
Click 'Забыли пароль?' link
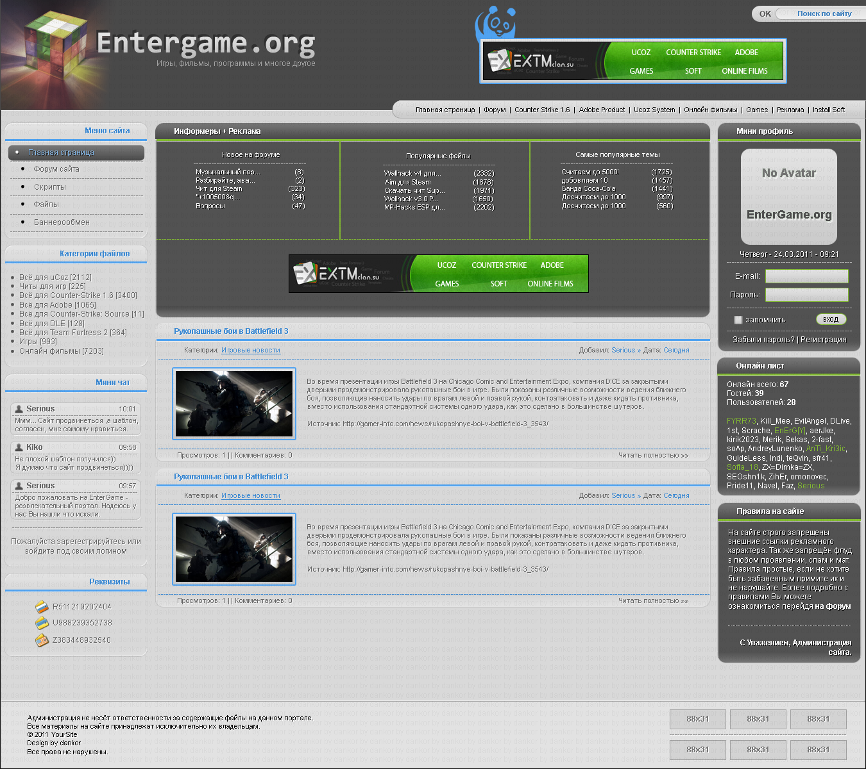tap(763, 340)
